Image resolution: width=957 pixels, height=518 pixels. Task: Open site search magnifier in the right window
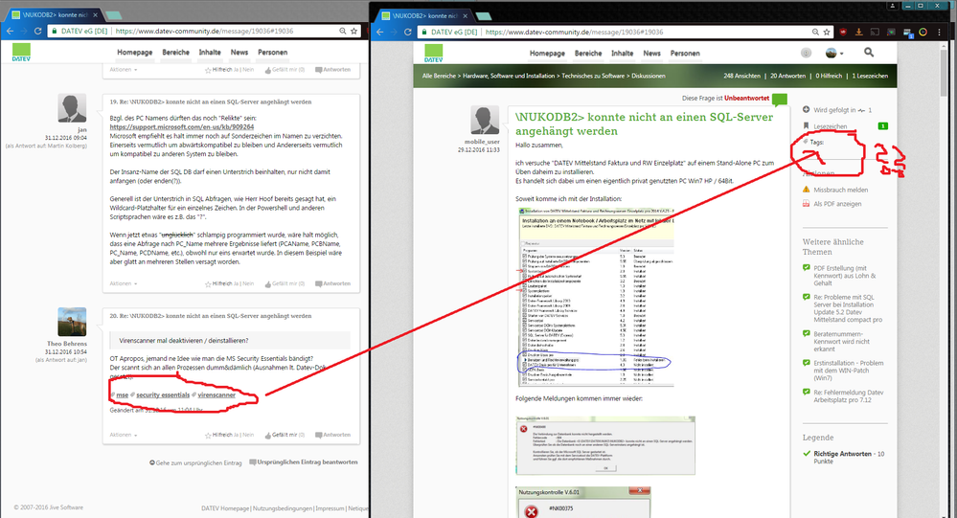869,53
